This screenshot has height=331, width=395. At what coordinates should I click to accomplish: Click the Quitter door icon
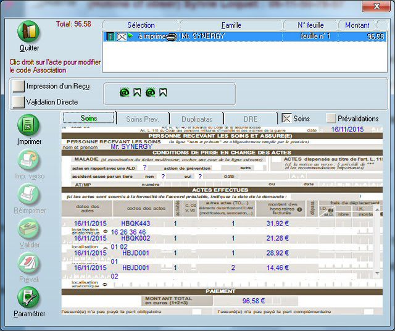(x=28, y=31)
